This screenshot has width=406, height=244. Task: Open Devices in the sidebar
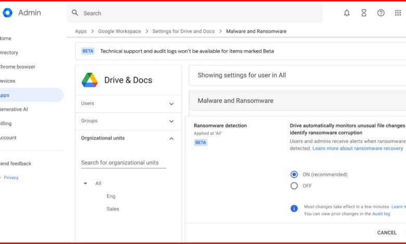(x=7, y=81)
